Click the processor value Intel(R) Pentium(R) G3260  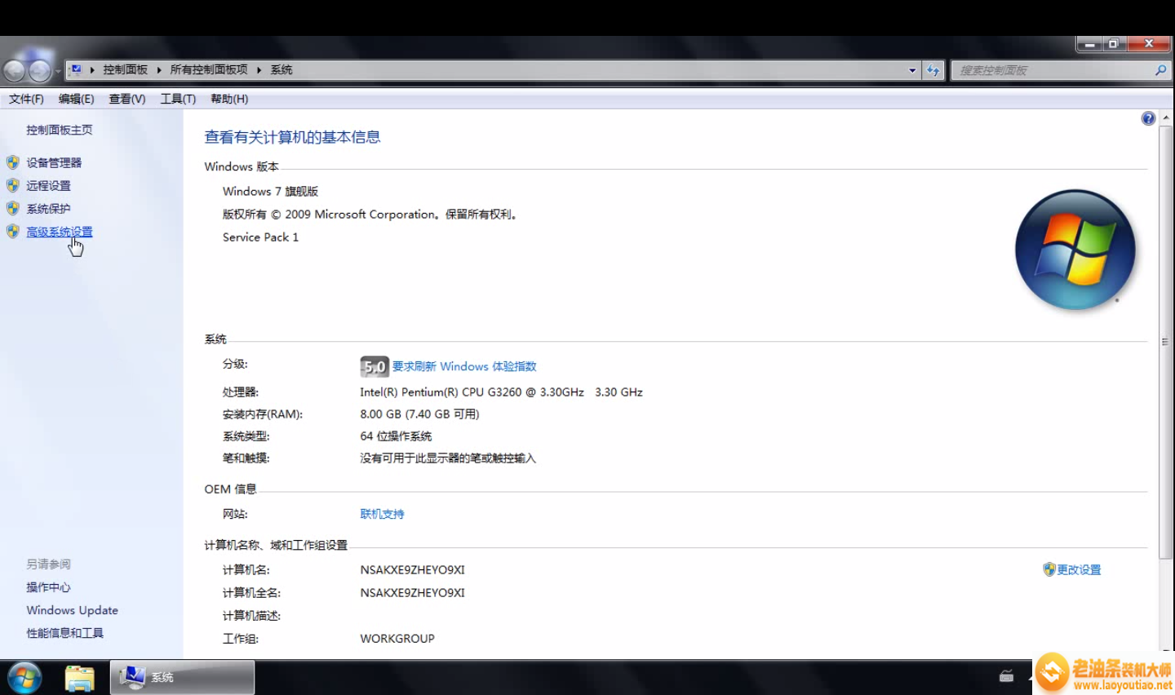pyautogui.click(x=501, y=392)
